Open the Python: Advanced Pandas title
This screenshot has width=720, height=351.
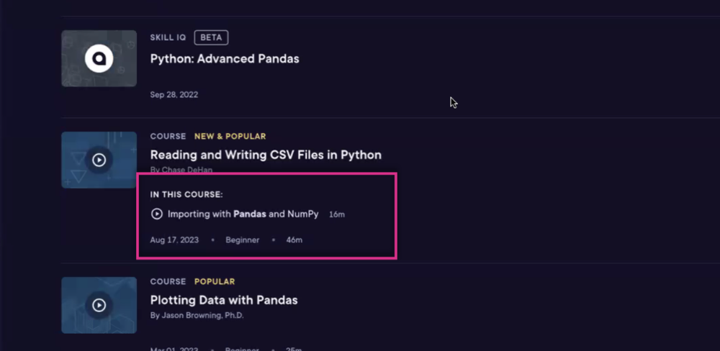(225, 59)
